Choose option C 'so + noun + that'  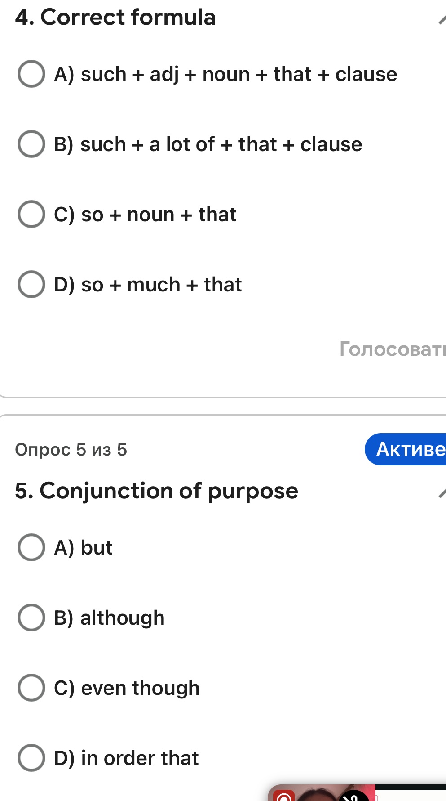pyautogui.click(x=31, y=214)
